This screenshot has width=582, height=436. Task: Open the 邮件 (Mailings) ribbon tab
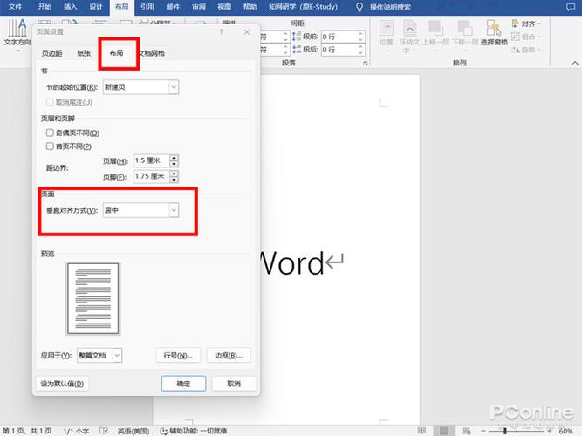click(173, 7)
